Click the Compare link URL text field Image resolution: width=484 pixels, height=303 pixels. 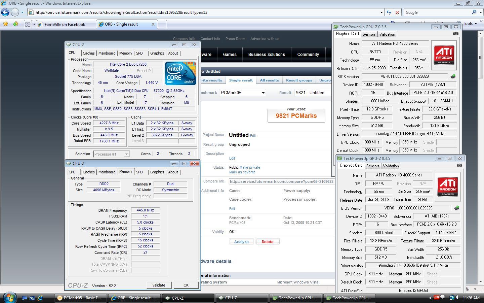pyautogui.click(x=282, y=181)
